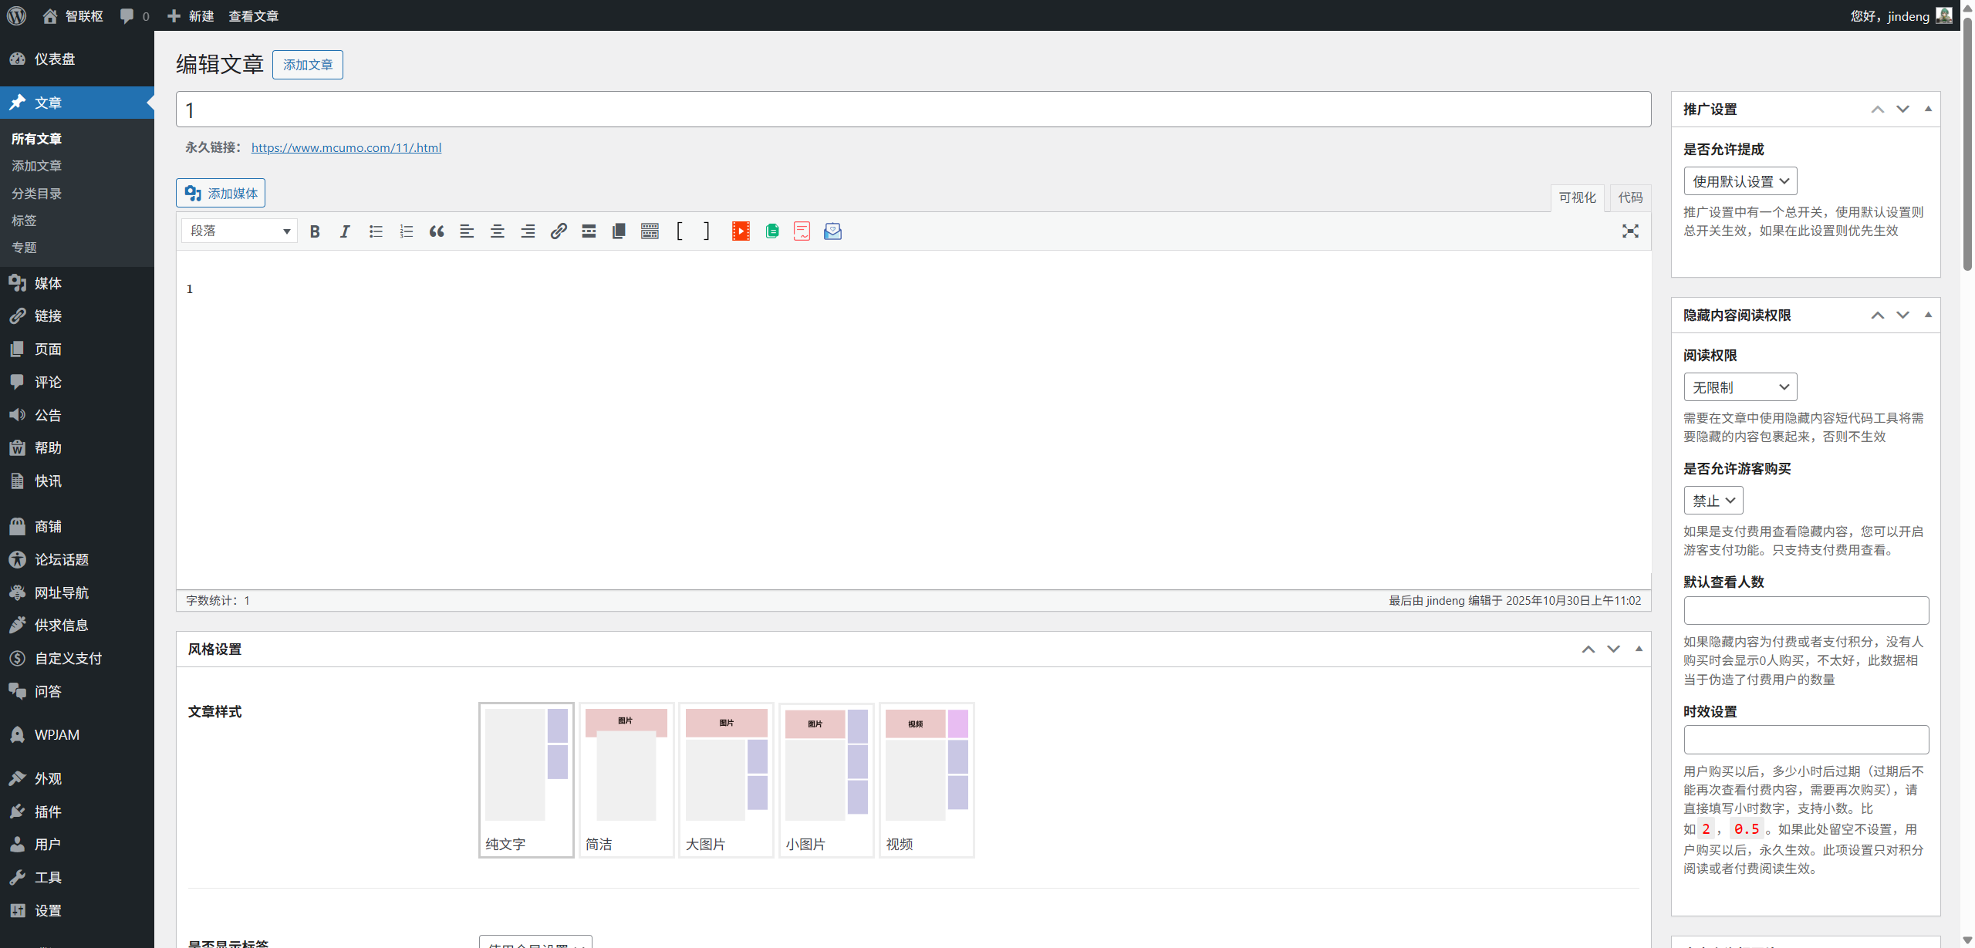
Task: Click the insert link icon
Action: (559, 231)
